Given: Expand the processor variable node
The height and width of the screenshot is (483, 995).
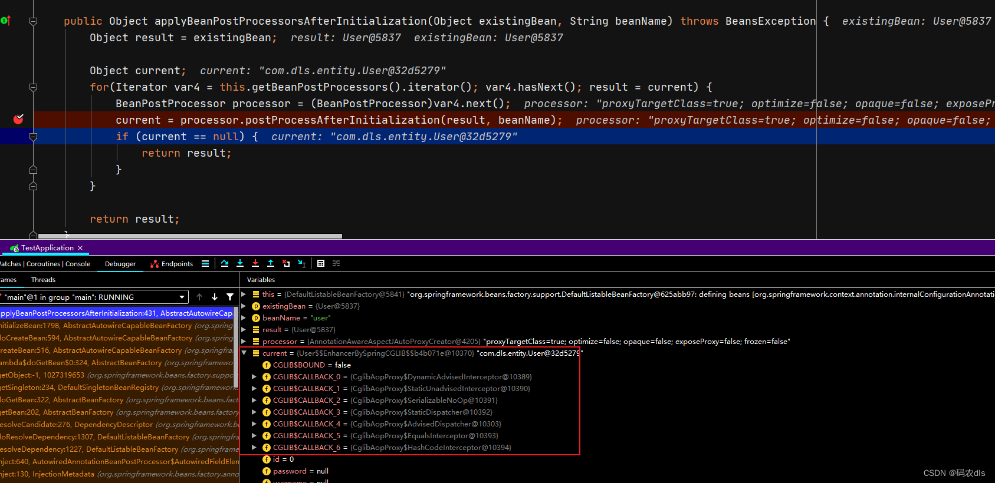Looking at the screenshot, I should (x=244, y=341).
